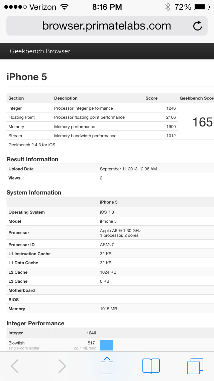214x381 pixels.
Task: Select the score 1909 cell
Action: click(x=171, y=126)
